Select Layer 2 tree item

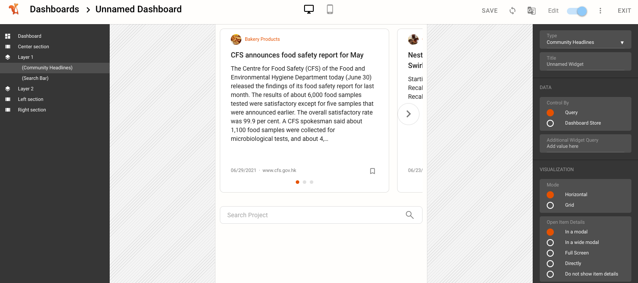55,89
